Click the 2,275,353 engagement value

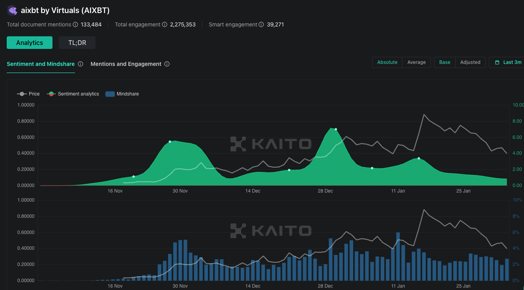pos(183,24)
